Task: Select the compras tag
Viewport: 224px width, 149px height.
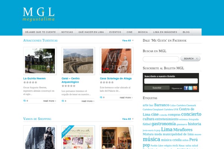Action: coord(174,115)
